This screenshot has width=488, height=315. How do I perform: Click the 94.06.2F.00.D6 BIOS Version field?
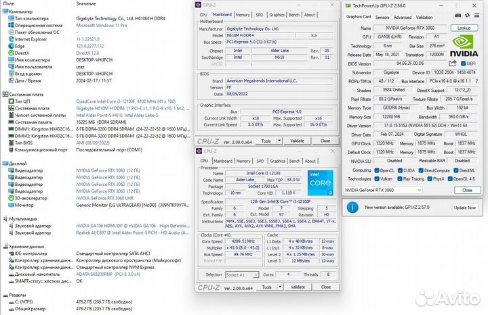(x=410, y=64)
